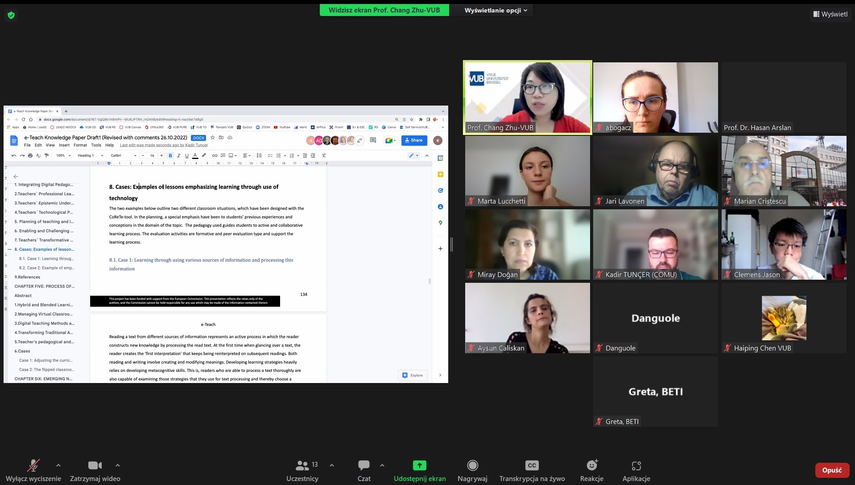Open the text color picker
855x485 pixels.
click(x=195, y=155)
